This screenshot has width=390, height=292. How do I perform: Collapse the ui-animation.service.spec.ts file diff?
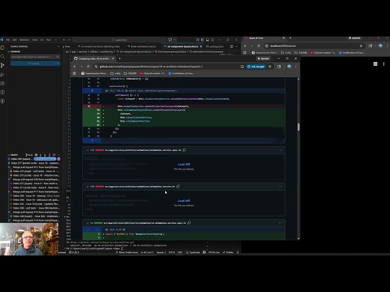tap(87, 223)
